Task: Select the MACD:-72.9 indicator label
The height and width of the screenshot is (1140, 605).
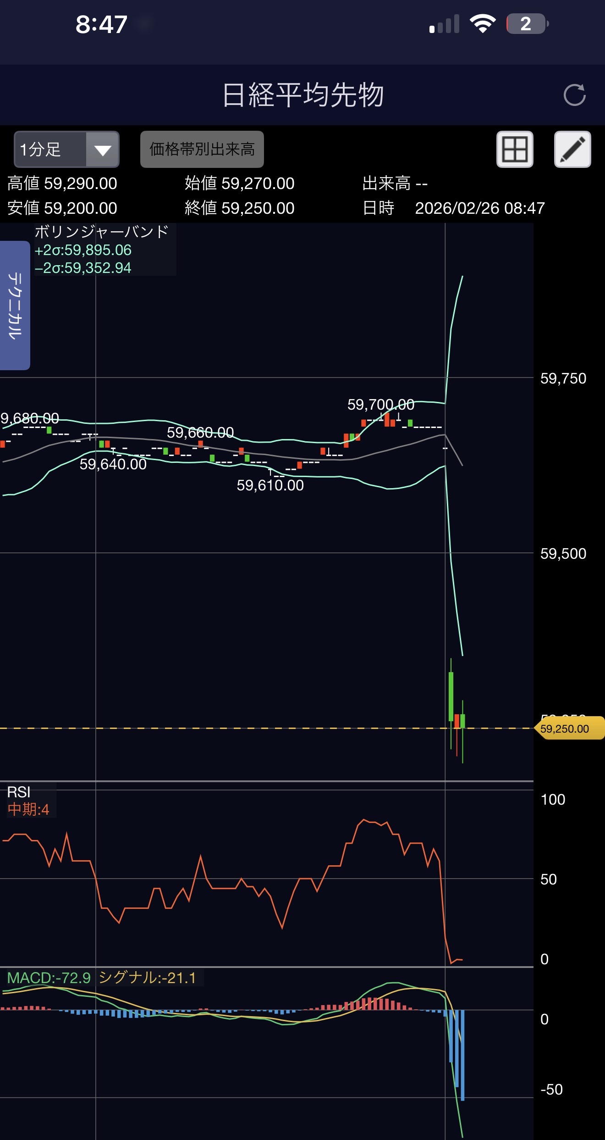Action: pyautogui.click(x=49, y=978)
